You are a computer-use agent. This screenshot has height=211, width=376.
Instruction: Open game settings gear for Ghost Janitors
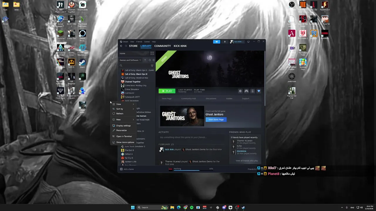240,91
